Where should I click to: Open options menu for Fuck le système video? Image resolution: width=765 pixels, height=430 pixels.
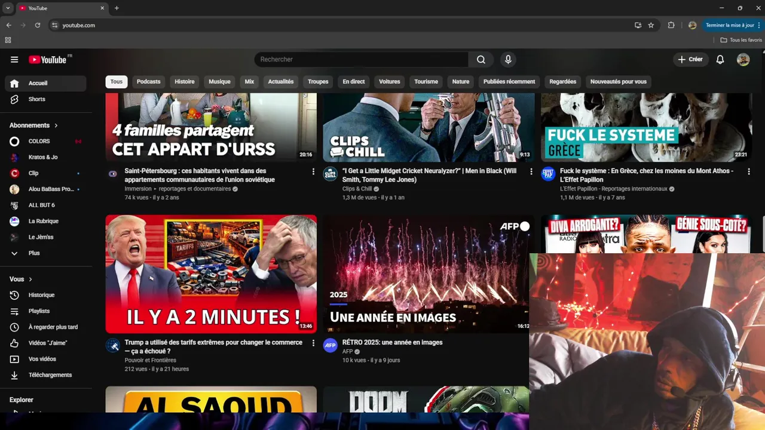point(749,171)
